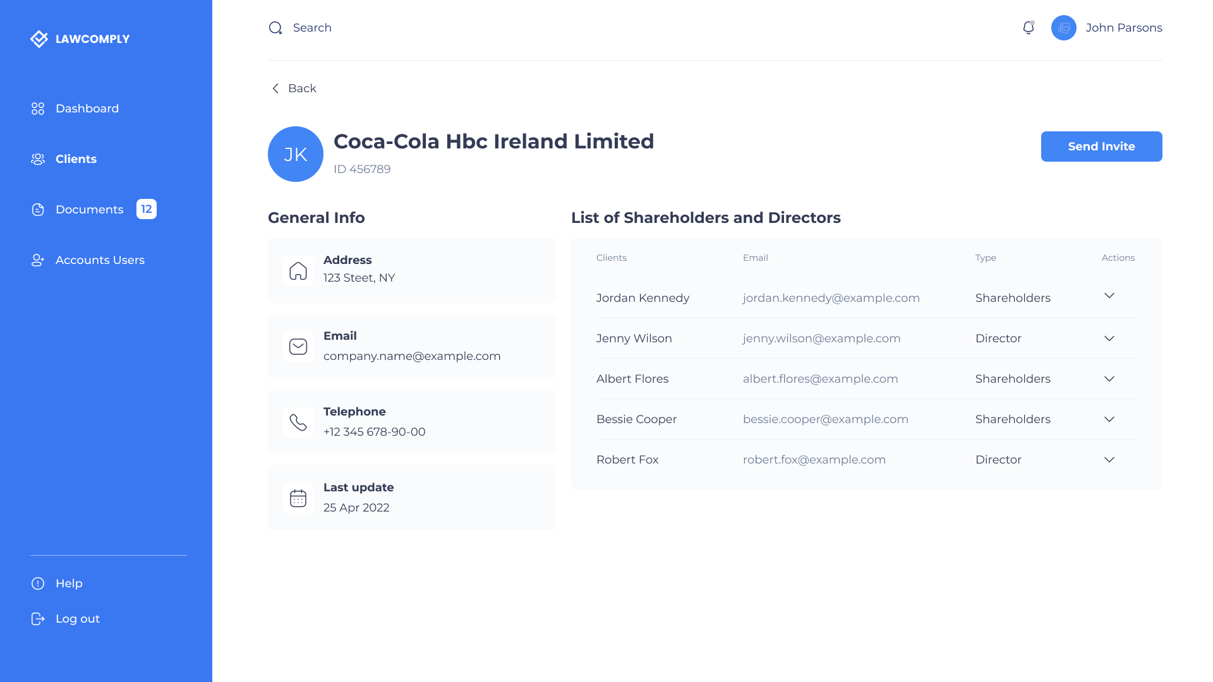
Task: Expand Bessie Cooper row actions
Action: click(x=1109, y=419)
